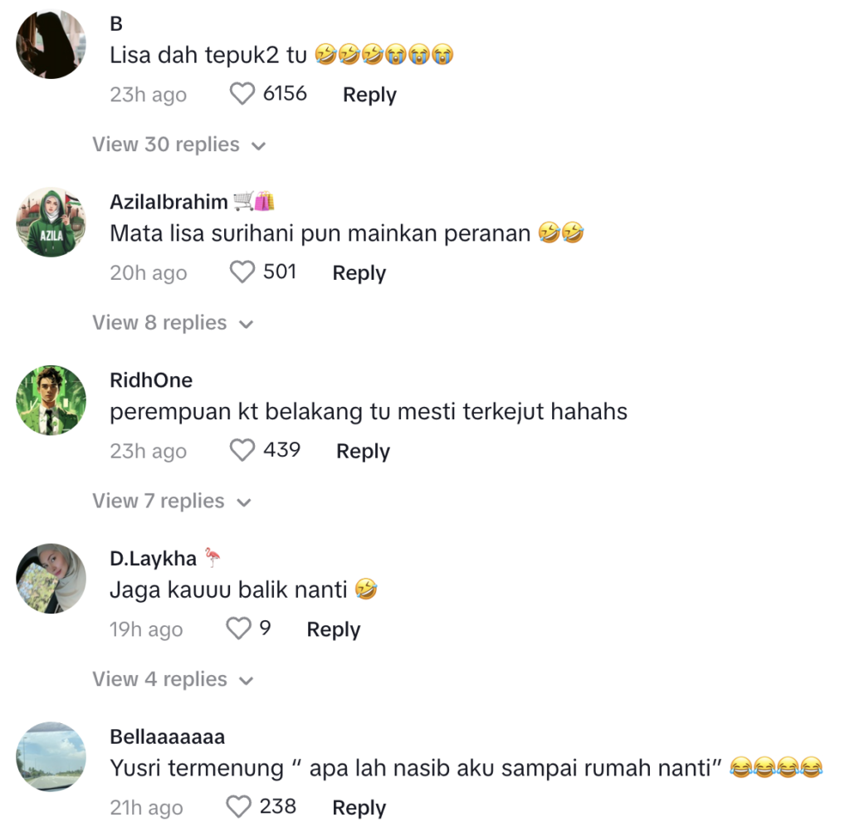This screenshot has height=827, width=850.
Task: Open D.Laykha's profile avatar
Action: coord(51,579)
